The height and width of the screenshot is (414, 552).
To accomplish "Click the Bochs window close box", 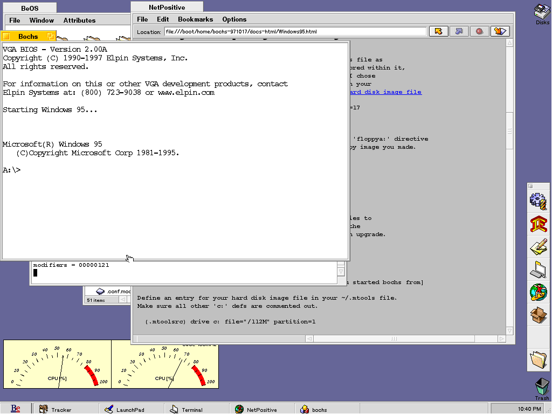I will point(6,36).
